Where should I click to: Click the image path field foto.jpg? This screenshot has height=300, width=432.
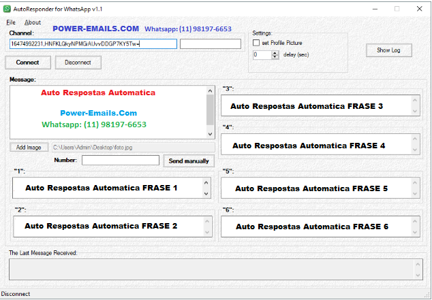click(134, 148)
